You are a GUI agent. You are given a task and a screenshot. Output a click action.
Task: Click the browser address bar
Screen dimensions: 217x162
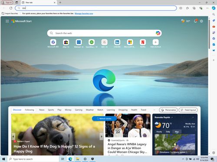click(x=96, y=8)
